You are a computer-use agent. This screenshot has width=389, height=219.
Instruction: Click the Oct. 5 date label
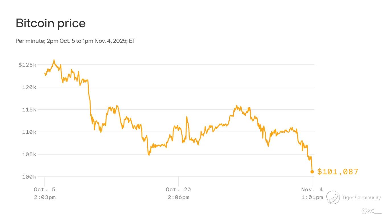click(x=45, y=189)
